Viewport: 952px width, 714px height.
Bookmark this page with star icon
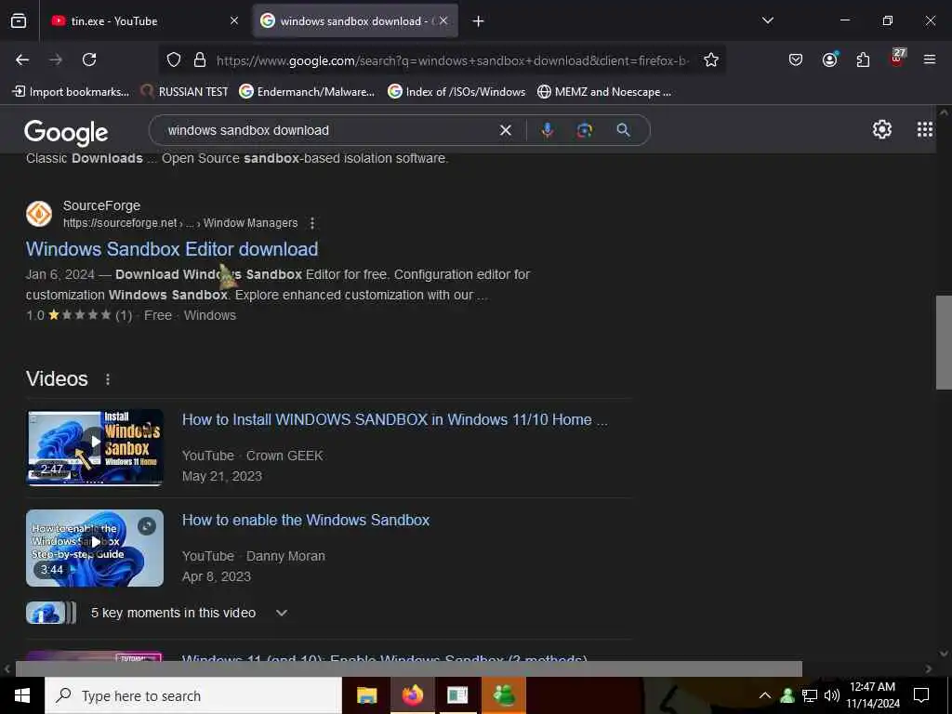point(711,59)
